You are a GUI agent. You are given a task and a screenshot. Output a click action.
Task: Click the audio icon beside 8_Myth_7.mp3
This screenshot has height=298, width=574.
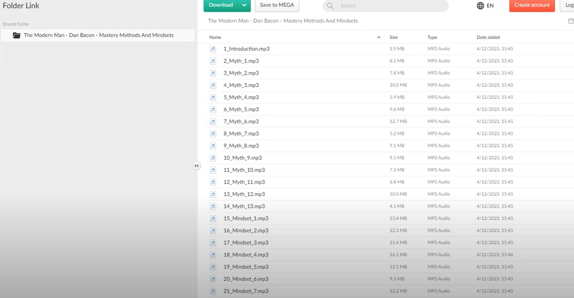213,134
